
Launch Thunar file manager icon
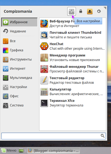[44, 69]
